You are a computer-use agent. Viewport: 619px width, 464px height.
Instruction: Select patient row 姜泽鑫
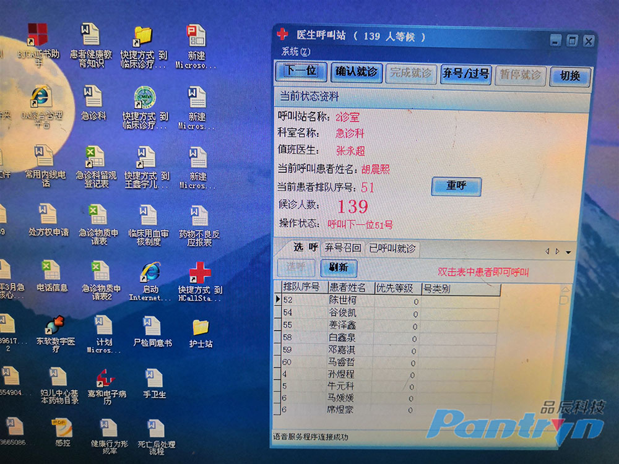tap(386, 325)
